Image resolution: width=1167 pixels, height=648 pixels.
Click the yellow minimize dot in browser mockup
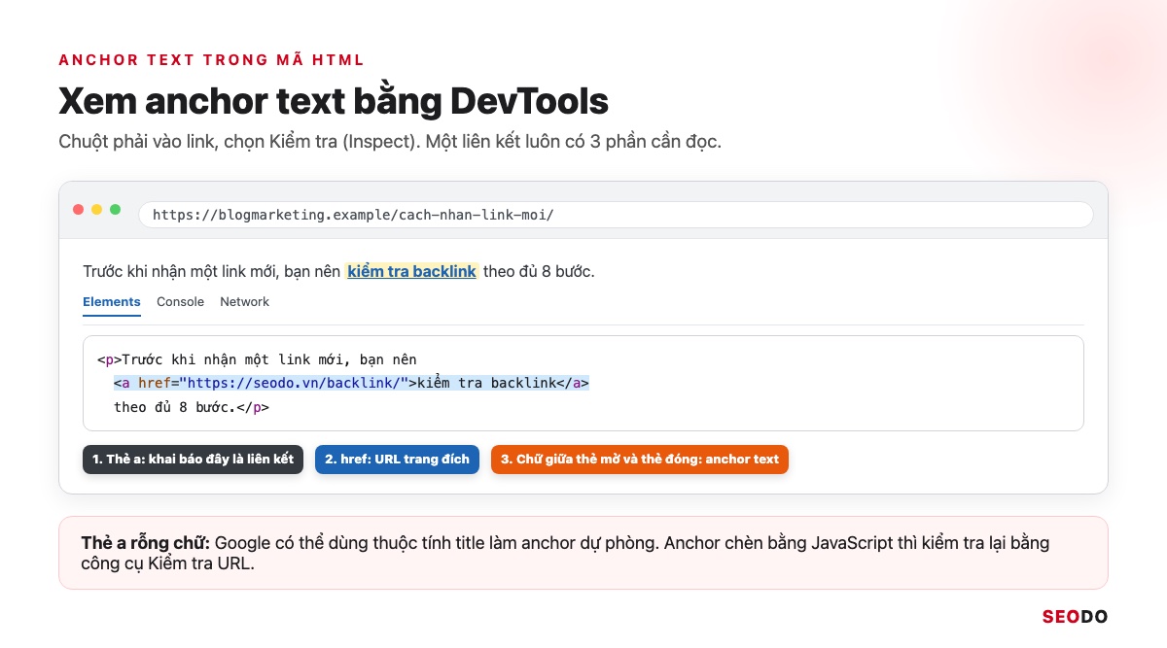[x=97, y=210]
